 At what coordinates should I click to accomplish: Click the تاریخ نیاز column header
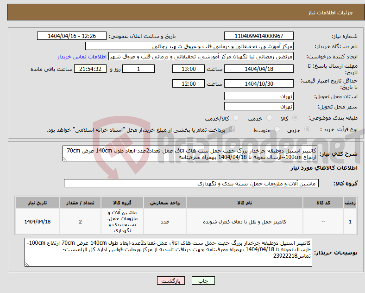[x=37, y=203]
